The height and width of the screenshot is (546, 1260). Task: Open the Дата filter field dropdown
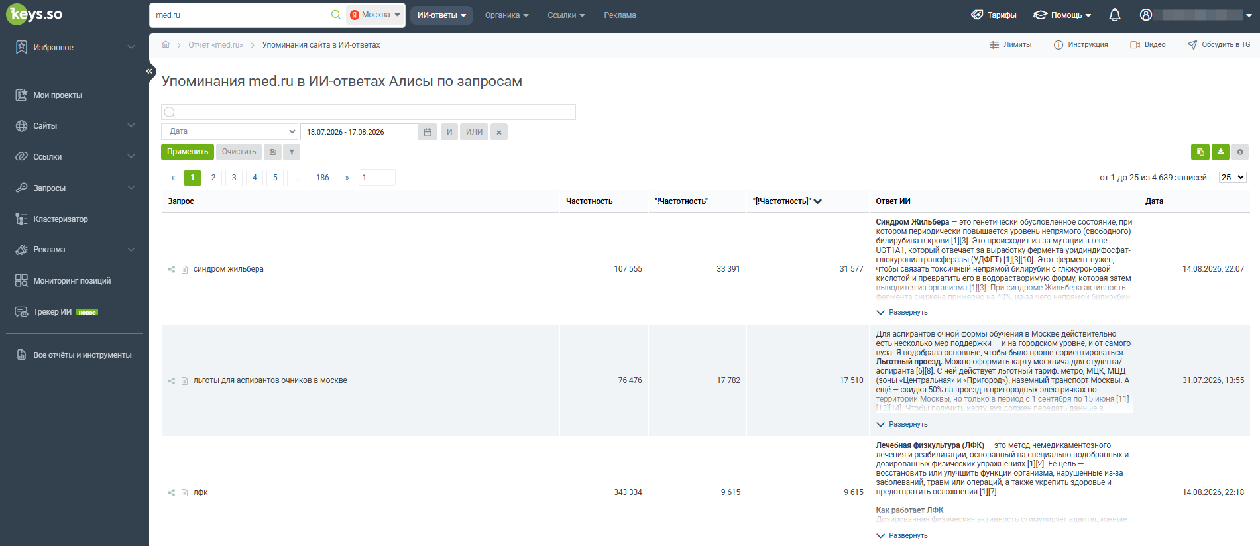pyautogui.click(x=229, y=131)
